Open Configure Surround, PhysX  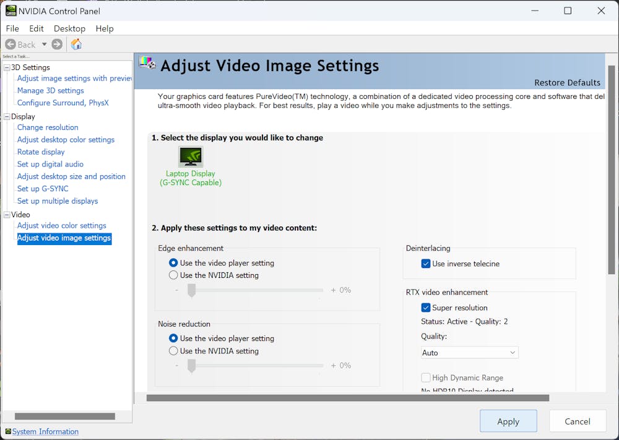63,103
